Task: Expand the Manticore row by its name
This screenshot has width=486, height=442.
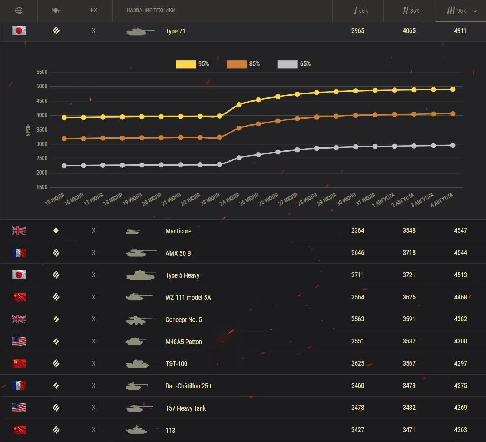Action: pyautogui.click(x=178, y=231)
